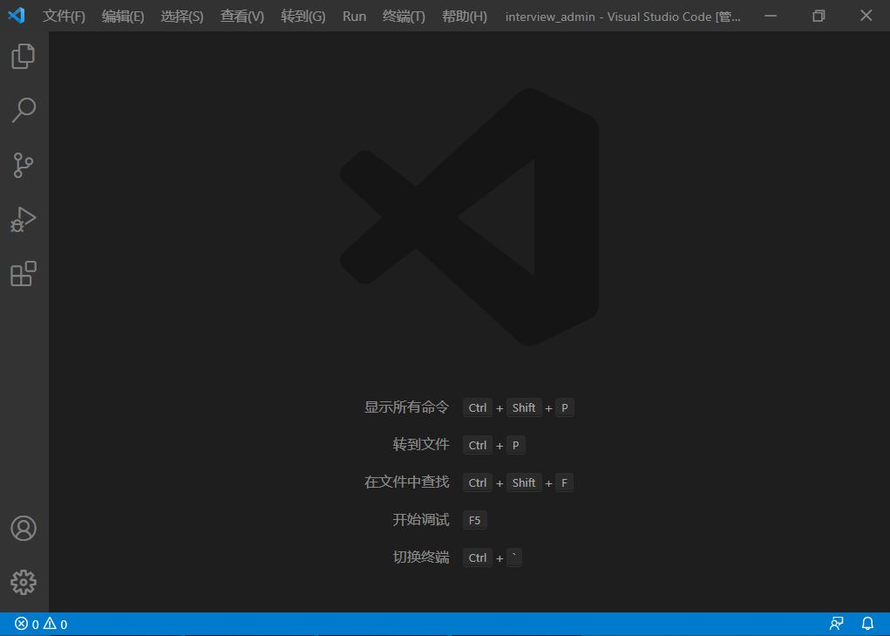The image size is (890, 636).
Task: Open the 选择(S) menu
Action: coord(181,17)
